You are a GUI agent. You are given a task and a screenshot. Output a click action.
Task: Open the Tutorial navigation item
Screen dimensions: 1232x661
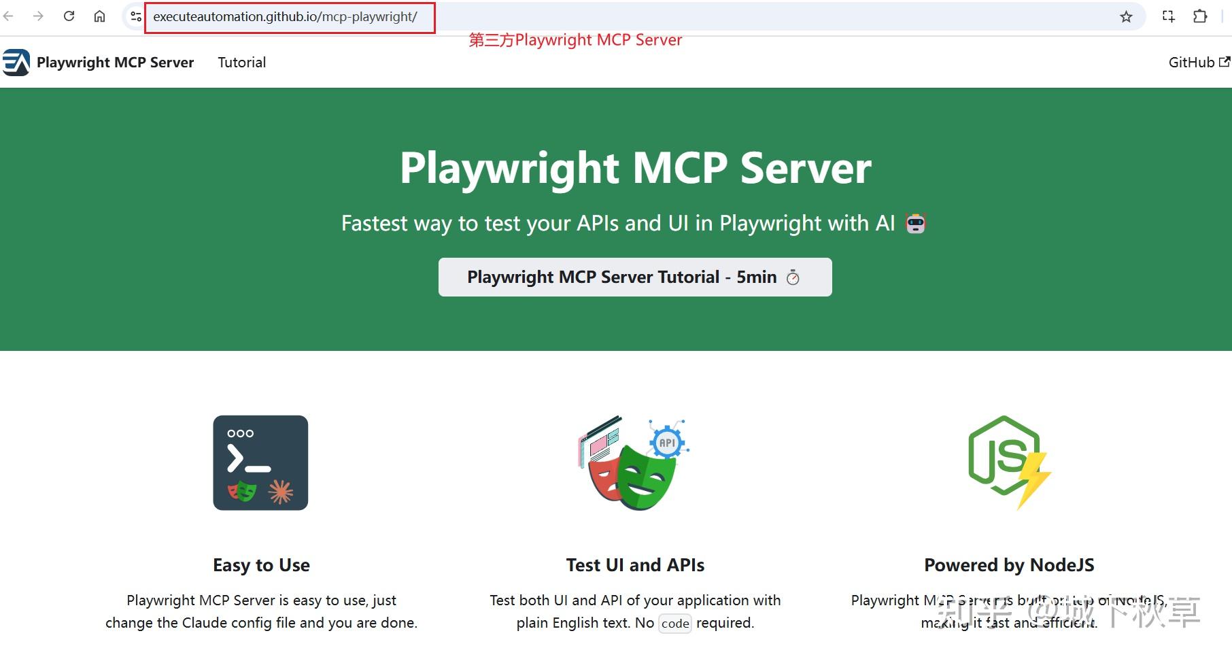[x=241, y=62]
